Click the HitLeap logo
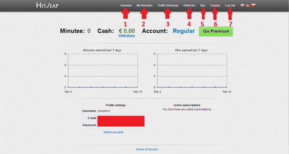This screenshot has height=154, width=289. pyautogui.click(x=47, y=5)
